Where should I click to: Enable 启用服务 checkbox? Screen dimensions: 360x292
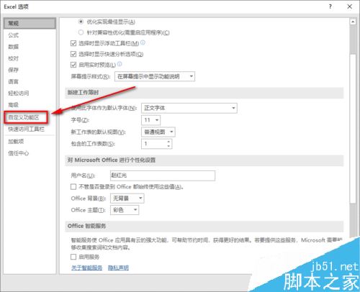click(73, 257)
